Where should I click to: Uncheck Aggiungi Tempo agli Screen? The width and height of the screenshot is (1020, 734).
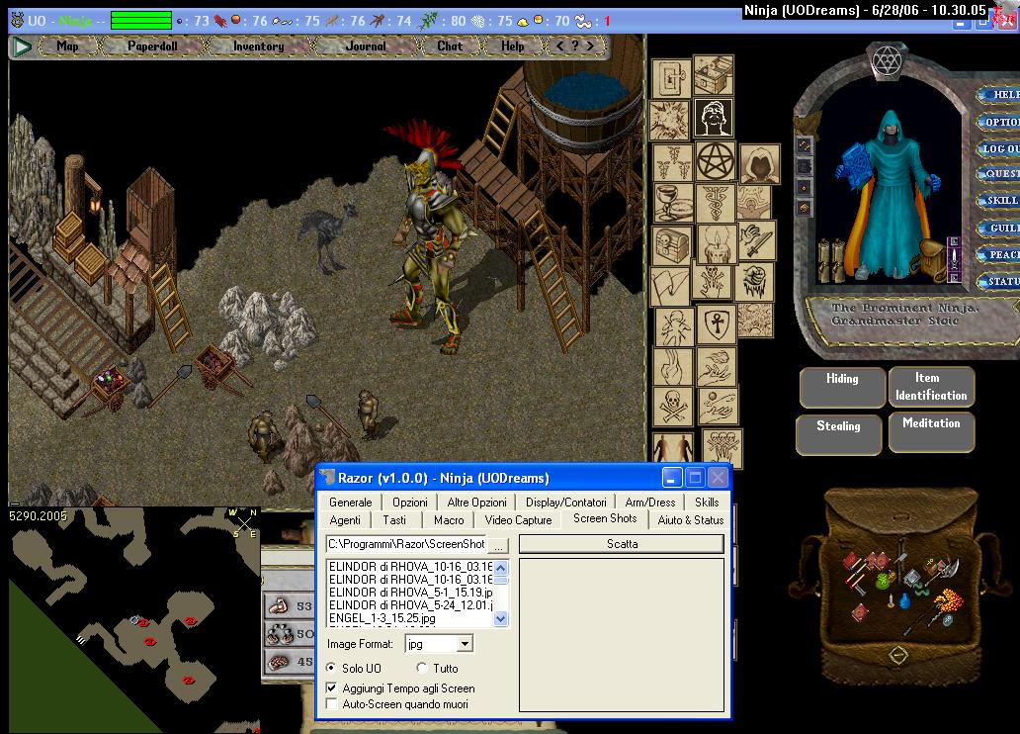(332, 688)
